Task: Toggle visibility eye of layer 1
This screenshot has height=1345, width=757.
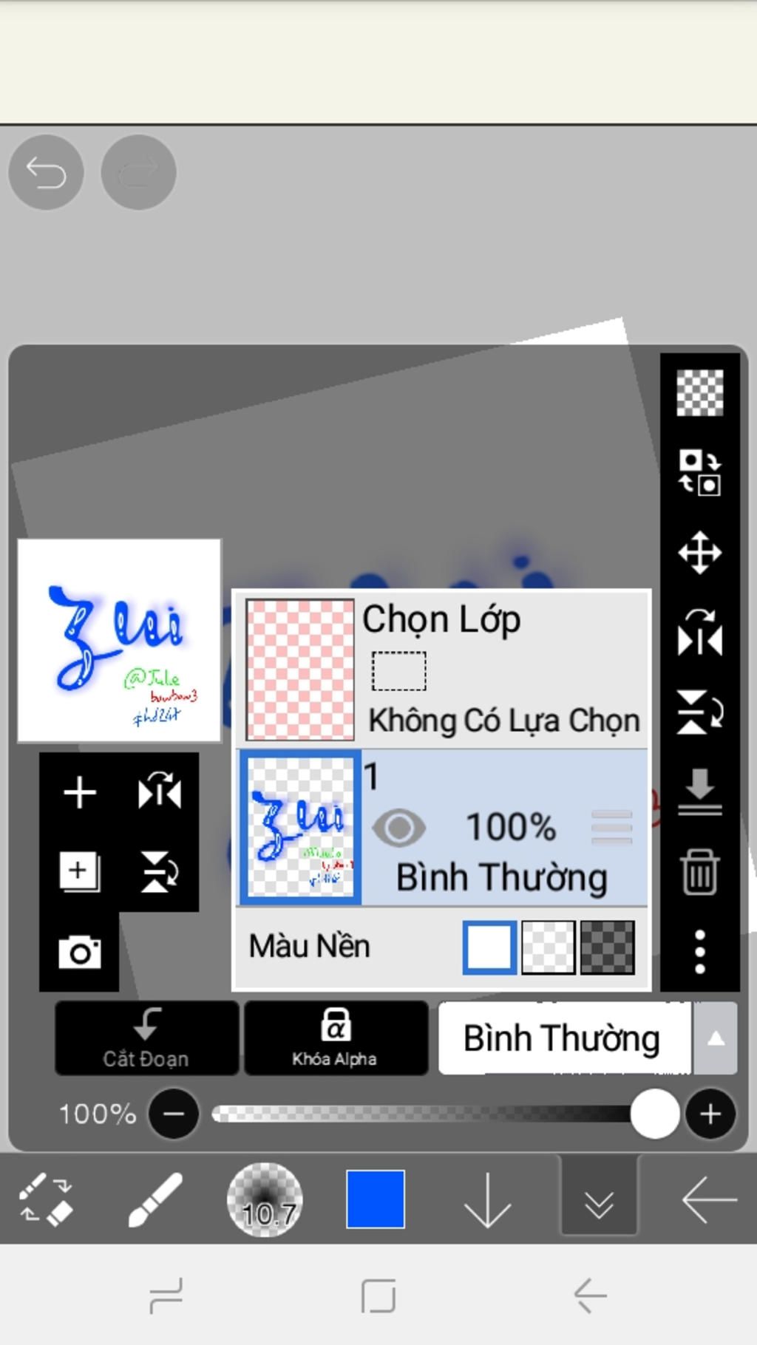Action: (399, 828)
